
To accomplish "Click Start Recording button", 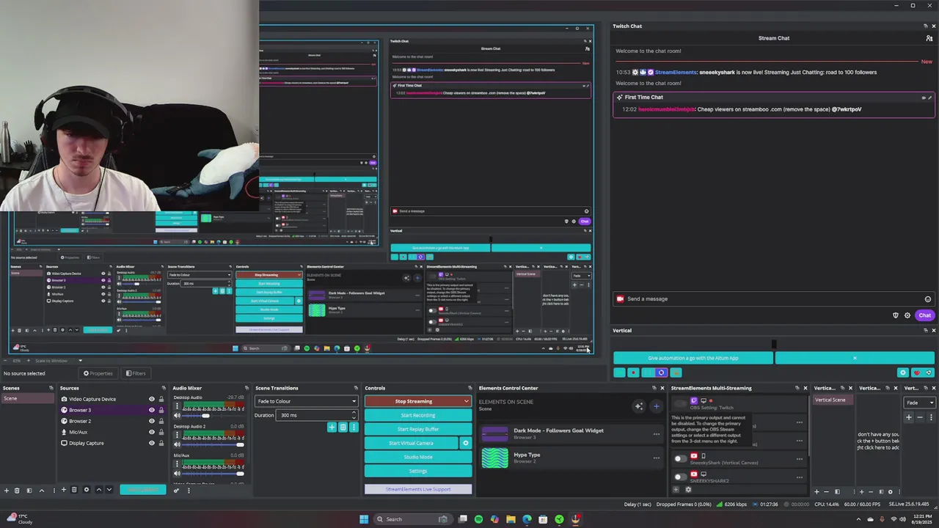I will coord(418,415).
